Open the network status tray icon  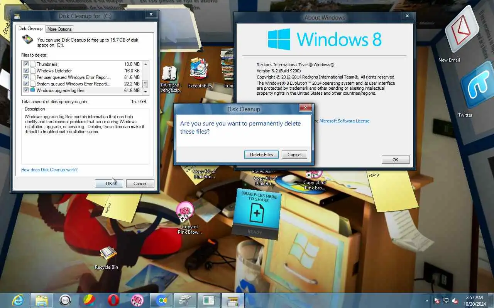coord(446,300)
